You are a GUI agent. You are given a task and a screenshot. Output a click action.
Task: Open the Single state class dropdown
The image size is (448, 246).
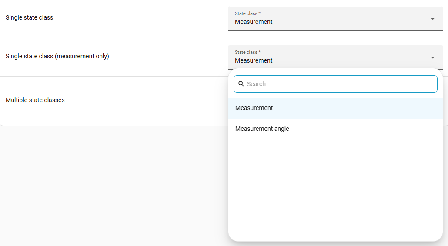[x=335, y=19]
